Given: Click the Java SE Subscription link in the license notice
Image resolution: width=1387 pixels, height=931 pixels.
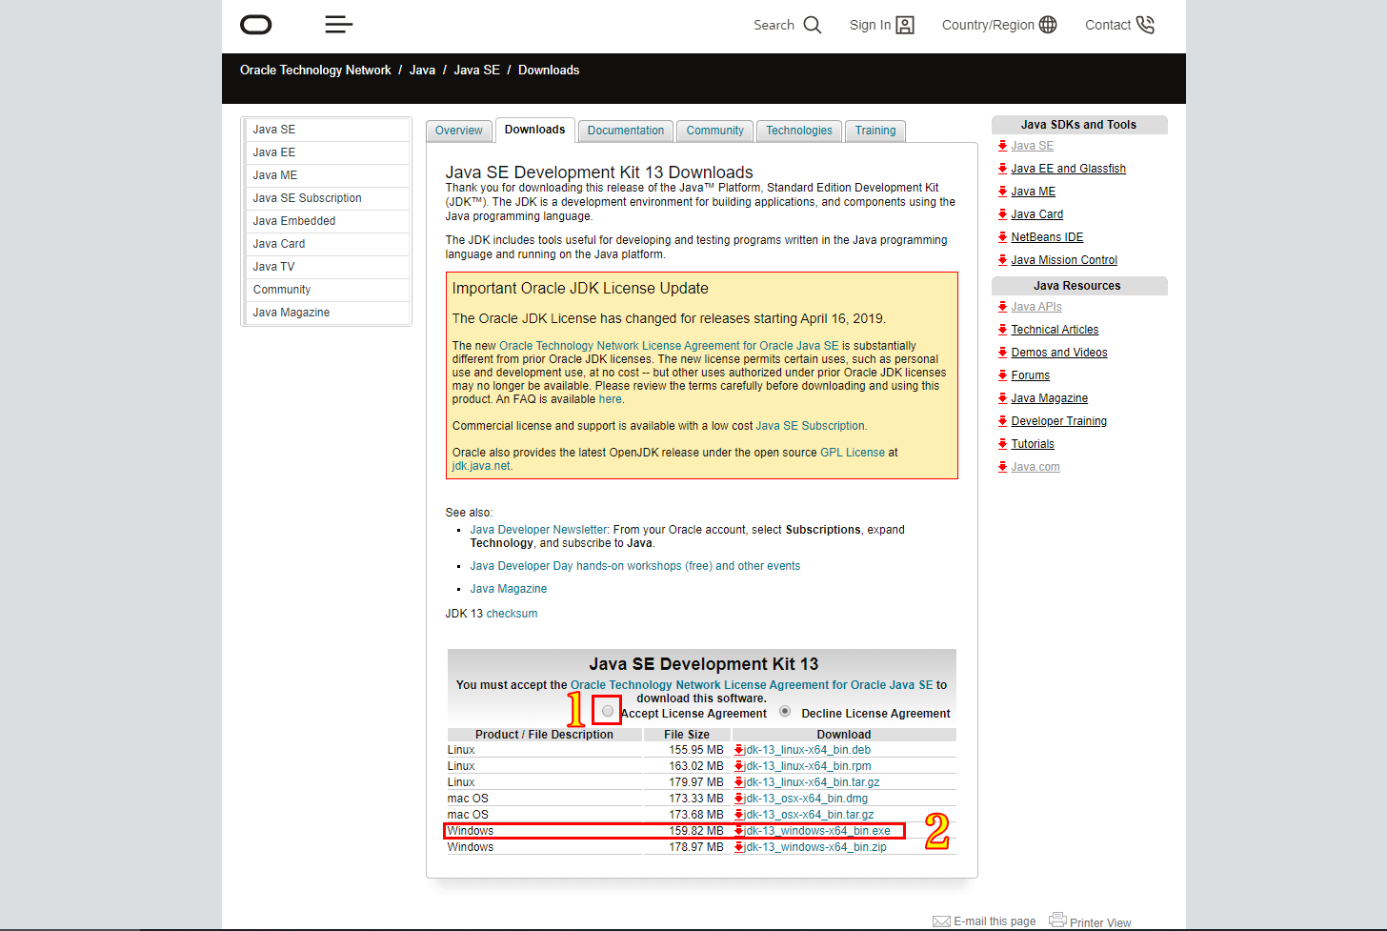Looking at the screenshot, I should (x=810, y=426).
